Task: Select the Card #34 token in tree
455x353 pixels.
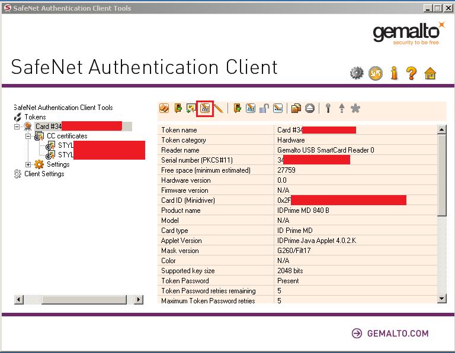Action: pyautogui.click(x=84, y=127)
